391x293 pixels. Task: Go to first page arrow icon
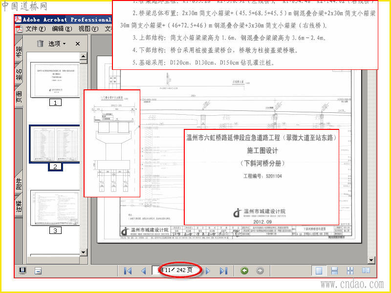tap(128, 271)
